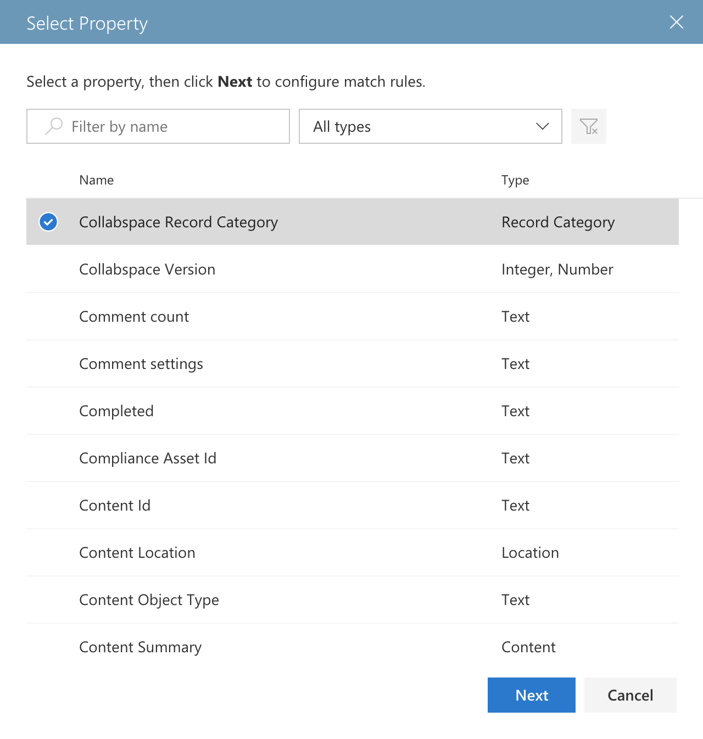703x739 pixels.
Task: Sort by the Type column header
Action: 515,180
